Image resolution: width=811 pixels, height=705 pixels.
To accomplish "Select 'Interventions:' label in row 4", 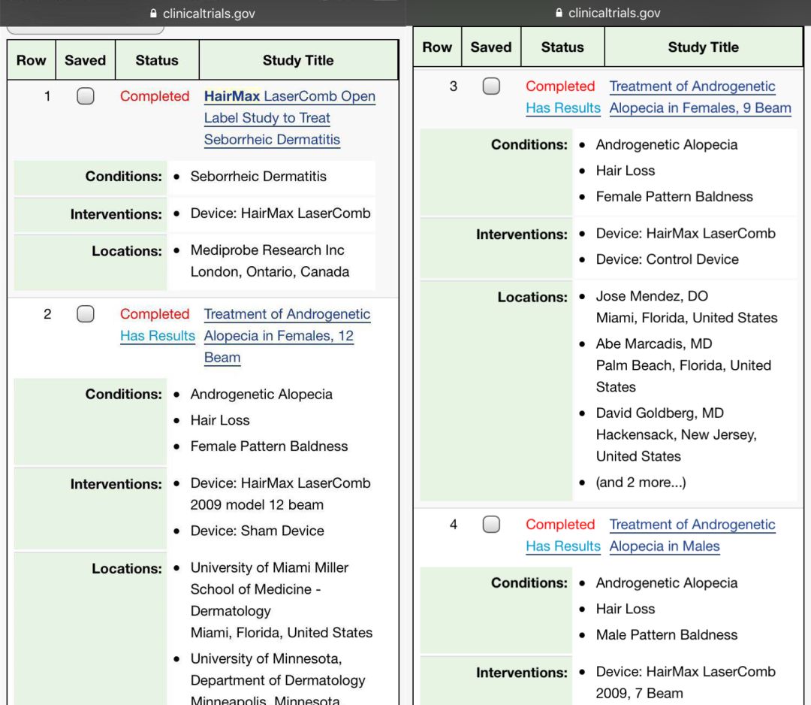I will (x=521, y=673).
